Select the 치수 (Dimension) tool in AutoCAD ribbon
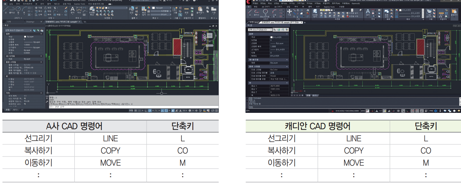This screenshot has width=461, height=183. pyautogui.click(x=79, y=10)
